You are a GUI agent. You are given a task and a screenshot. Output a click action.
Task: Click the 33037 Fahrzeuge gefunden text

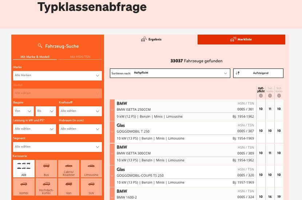196,61
